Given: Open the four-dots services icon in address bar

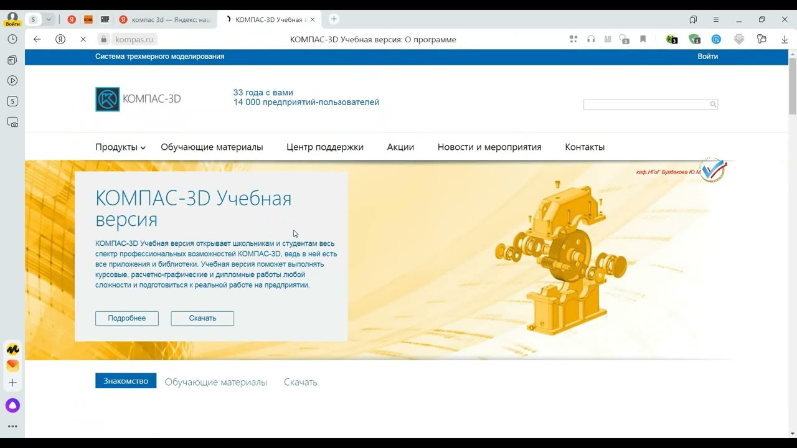Looking at the screenshot, I should pos(573,39).
